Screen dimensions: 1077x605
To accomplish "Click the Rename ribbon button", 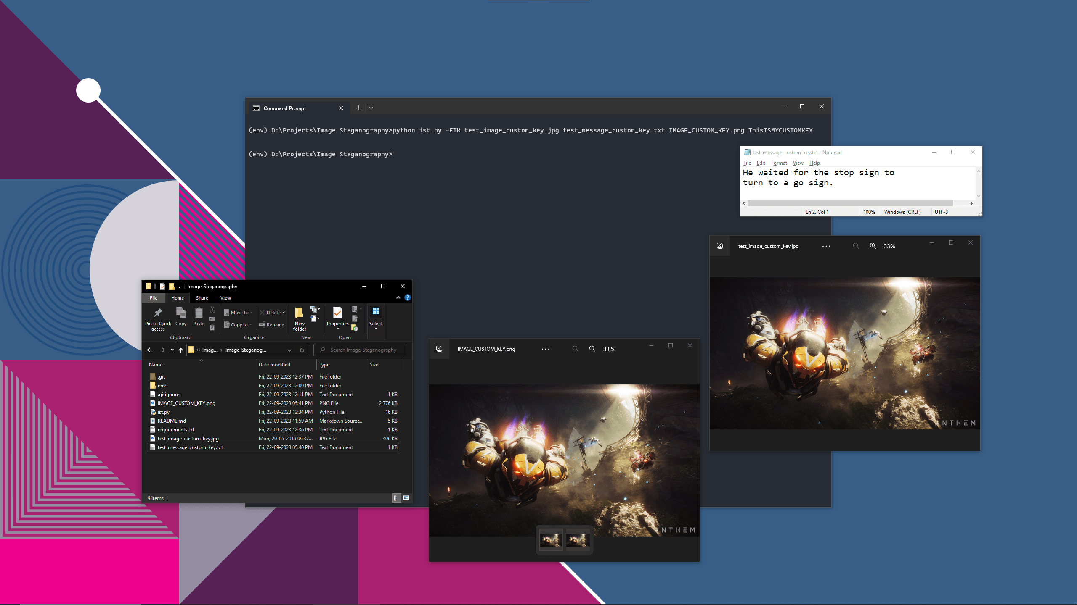I will point(271,325).
